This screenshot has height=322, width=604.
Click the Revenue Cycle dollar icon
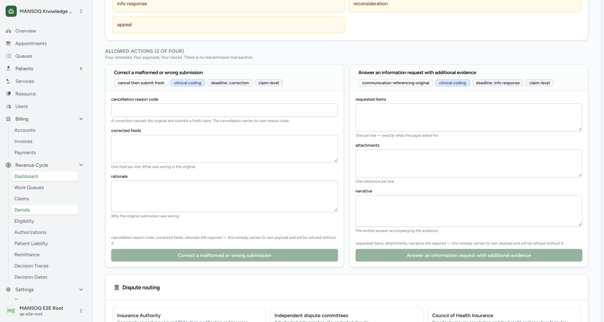[x=8, y=165]
